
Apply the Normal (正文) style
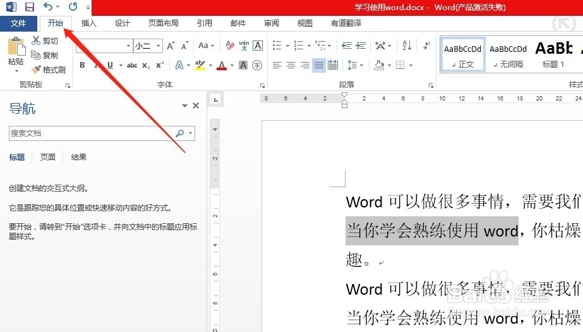click(462, 54)
